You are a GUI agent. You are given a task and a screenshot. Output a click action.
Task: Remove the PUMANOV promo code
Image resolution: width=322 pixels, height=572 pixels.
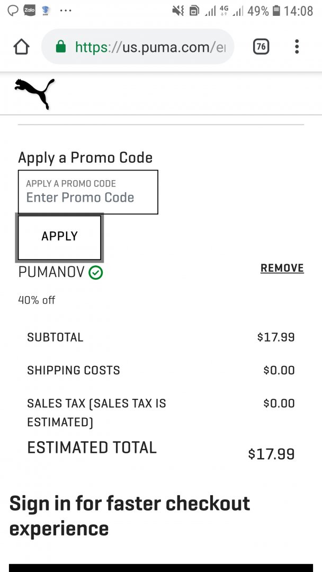(282, 268)
